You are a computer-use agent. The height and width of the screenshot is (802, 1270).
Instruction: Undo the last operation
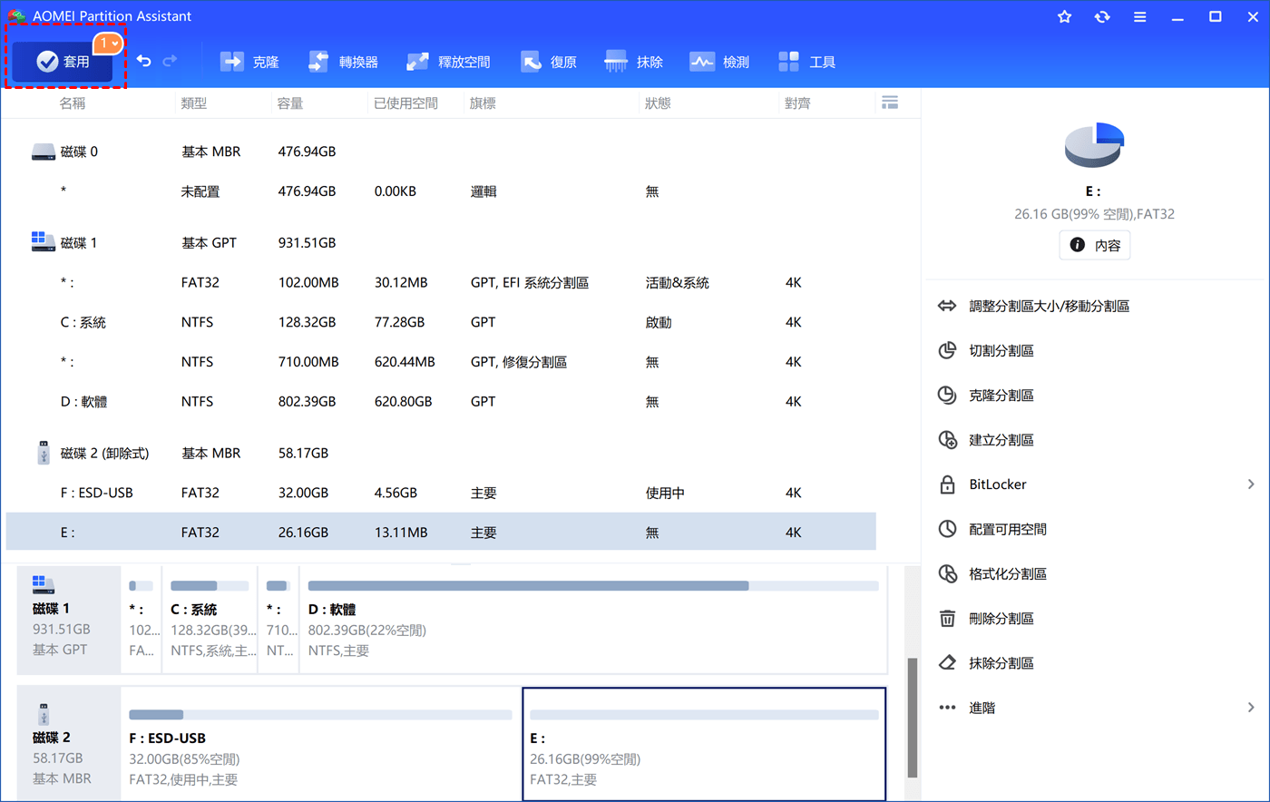(143, 61)
